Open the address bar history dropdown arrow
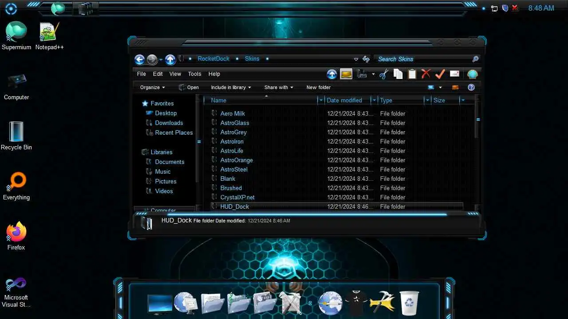This screenshot has height=319, width=568. 356,59
